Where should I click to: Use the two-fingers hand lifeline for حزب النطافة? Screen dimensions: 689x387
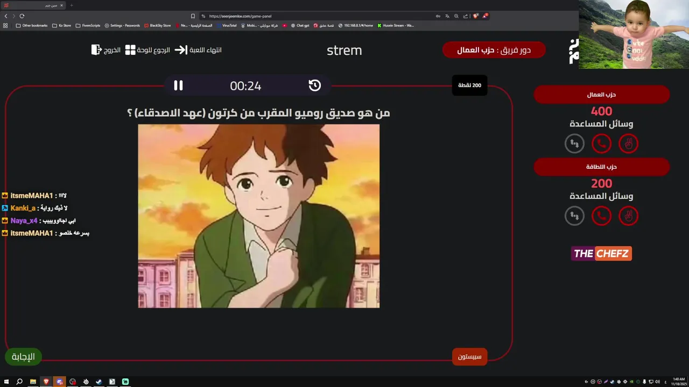coord(628,216)
